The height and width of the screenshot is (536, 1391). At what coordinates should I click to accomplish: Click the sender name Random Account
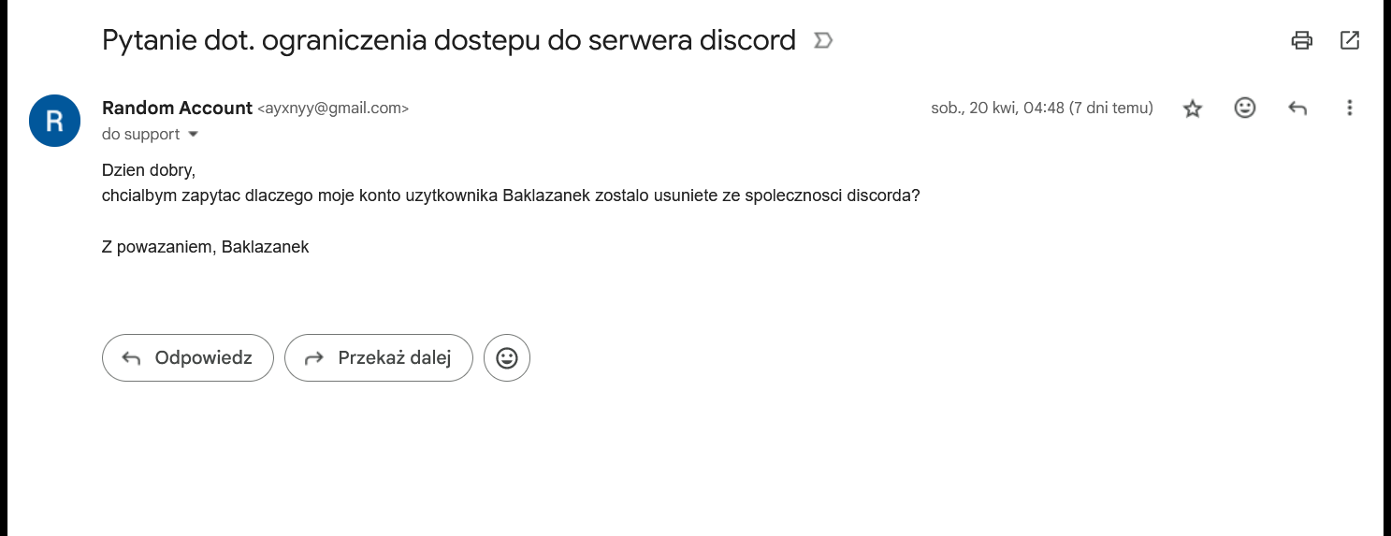click(177, 108)
